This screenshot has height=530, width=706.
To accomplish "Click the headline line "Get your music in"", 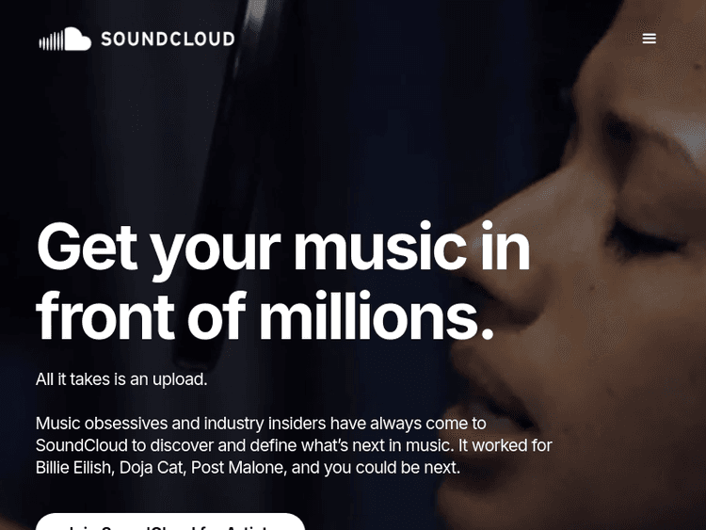I will click(283, 249).
